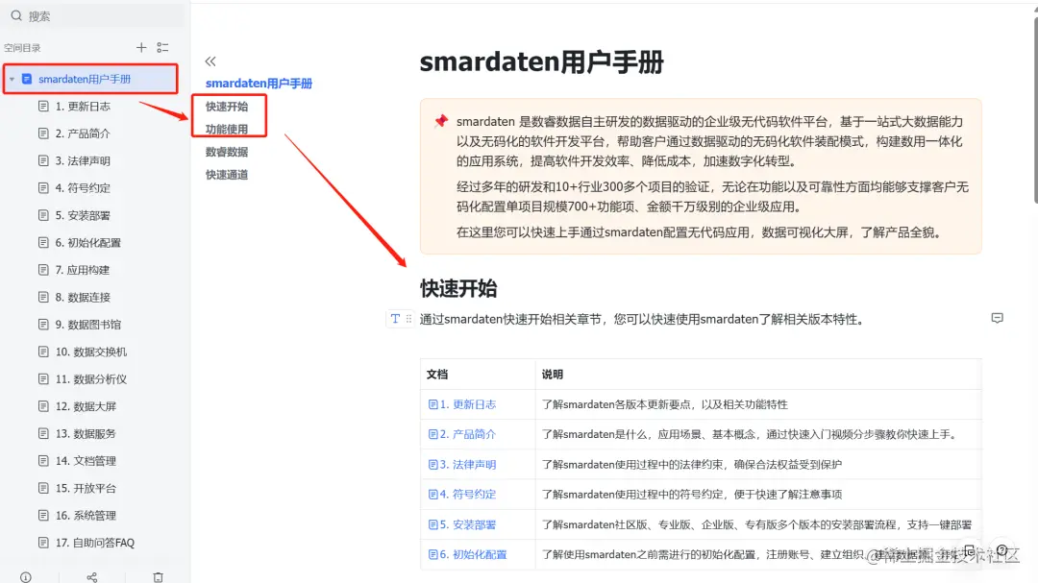Click the trash icon in bottom toolbar
The height and width of the screenshot is (583, 1038).
[x=158, y=576]
